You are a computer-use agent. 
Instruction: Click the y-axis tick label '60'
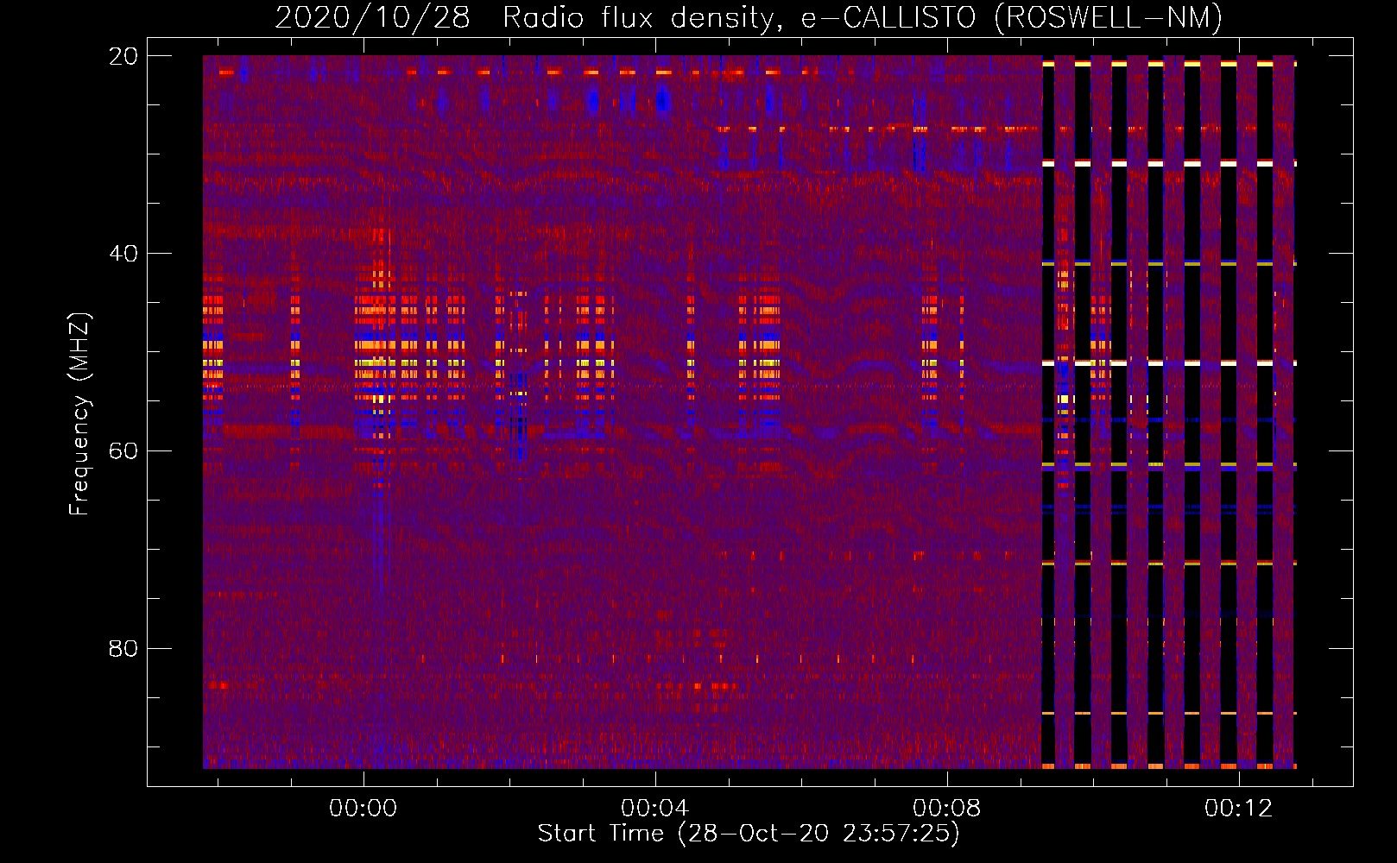tap(123, 451)
